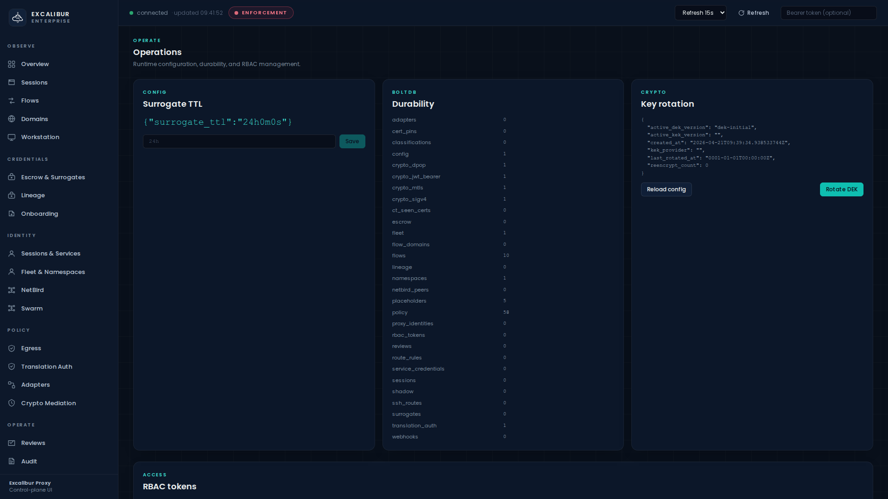Click the Reload config button
This screenshot has width=888, height=499.
(666, 189)
